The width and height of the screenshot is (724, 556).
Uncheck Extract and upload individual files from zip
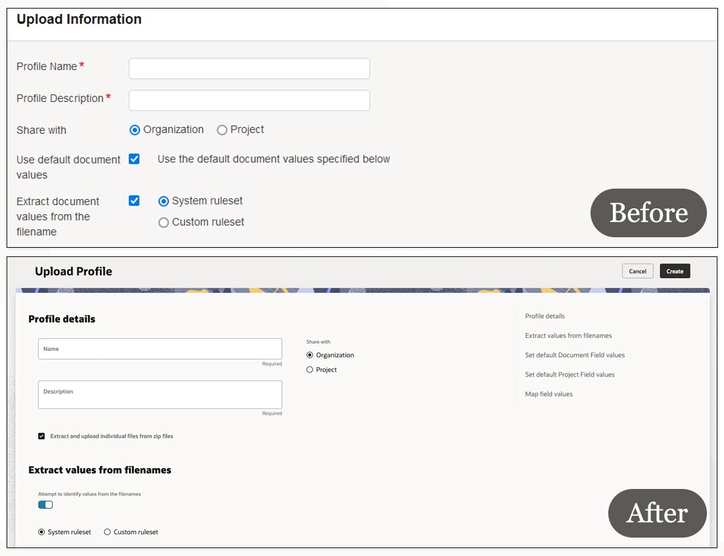[x=41, y=436]
